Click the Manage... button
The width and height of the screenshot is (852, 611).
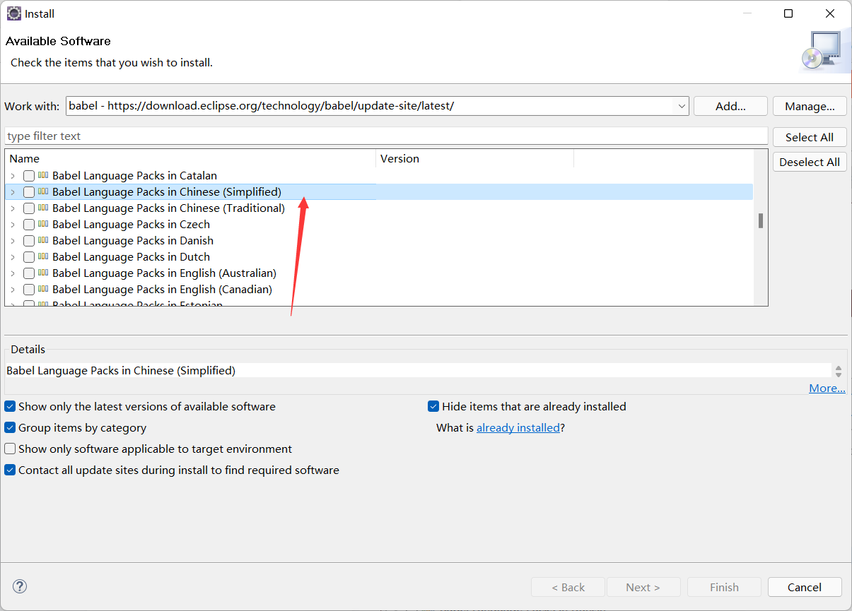point(810,106)
